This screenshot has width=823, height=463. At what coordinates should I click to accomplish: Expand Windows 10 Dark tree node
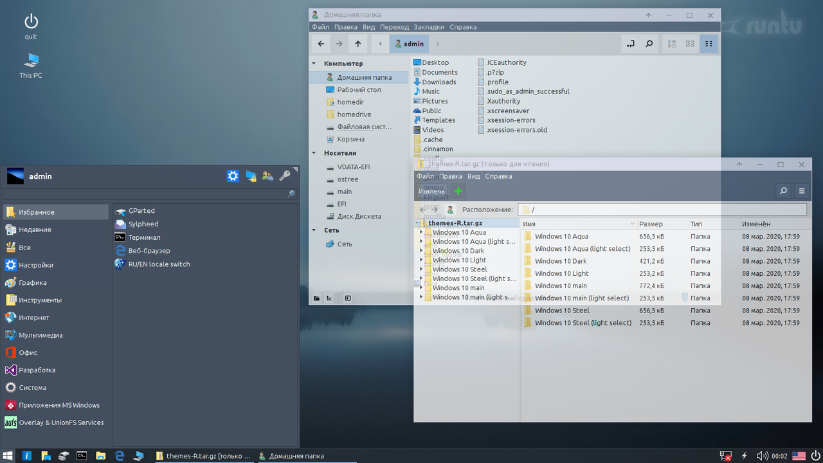tap(422, 251)
